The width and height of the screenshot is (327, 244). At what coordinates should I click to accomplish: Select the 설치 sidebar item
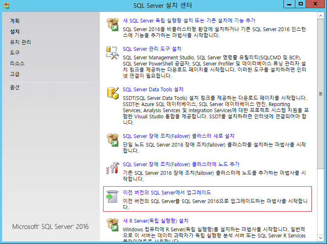[15, 32]
